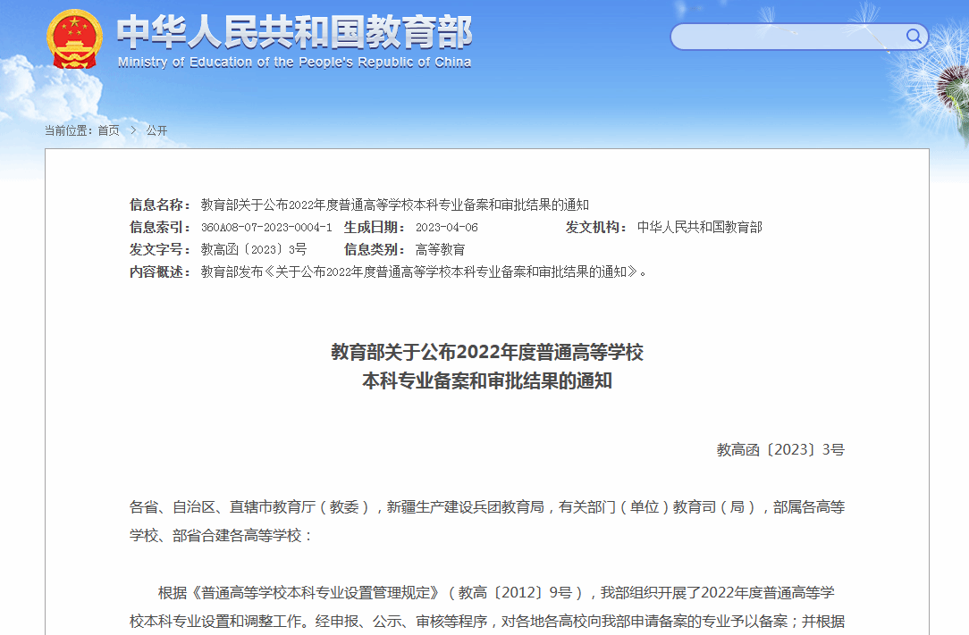Focus the site search input box
Image resolution: width=969 pixels, height=635 pixels.
(787, 37)
